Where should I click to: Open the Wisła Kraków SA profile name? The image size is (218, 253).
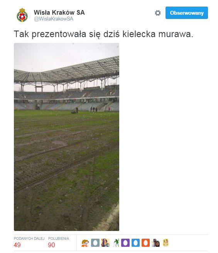(x=59, y=12)
